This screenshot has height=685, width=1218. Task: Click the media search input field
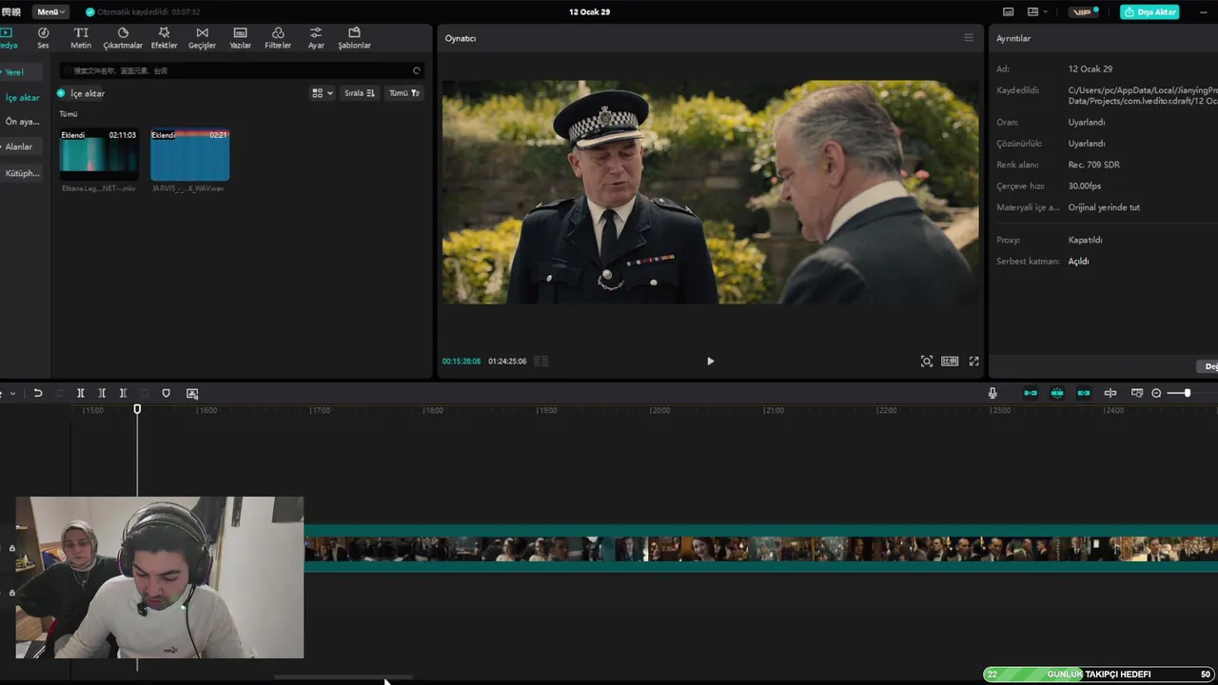242,70
